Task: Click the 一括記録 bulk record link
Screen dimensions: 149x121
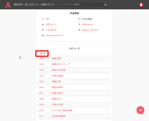Action: pos(42,53)
